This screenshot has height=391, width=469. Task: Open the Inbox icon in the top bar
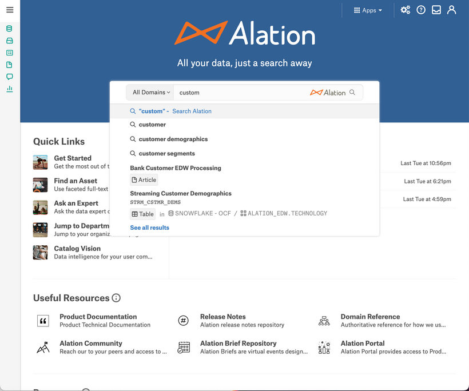pyautogui.click(x=436, y=10)
